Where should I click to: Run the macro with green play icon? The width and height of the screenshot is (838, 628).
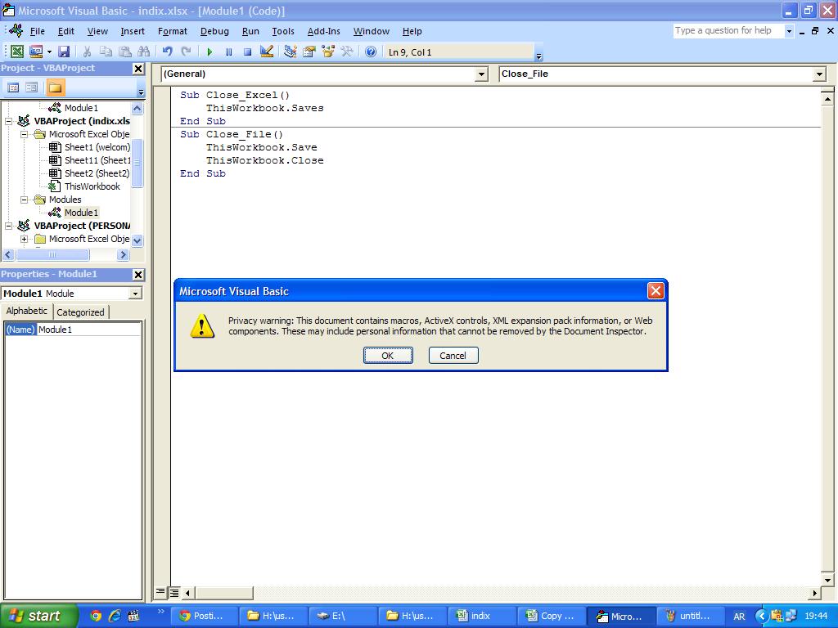tap(209, 52)
